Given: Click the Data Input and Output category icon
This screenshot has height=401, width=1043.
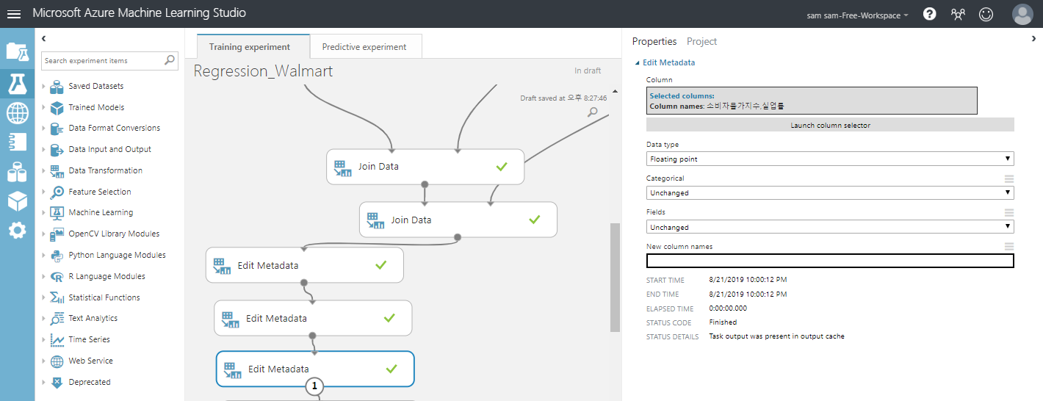Looking at the screenshot, I should click(57, 150).
